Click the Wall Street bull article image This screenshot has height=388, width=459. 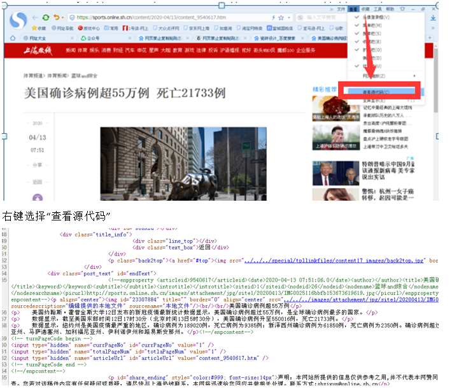point(183,164)
